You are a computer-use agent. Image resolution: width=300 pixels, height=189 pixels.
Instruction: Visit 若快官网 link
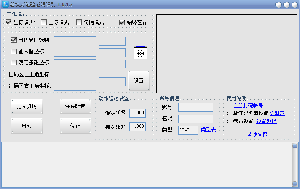(257, 135)
